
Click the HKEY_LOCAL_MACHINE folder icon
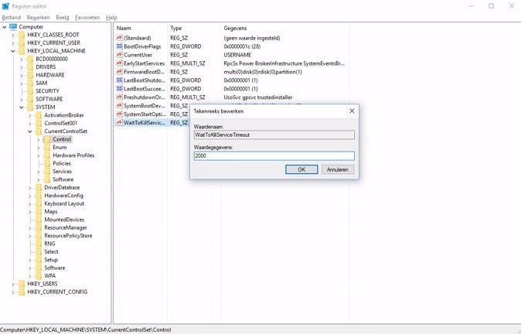(22, 51)
